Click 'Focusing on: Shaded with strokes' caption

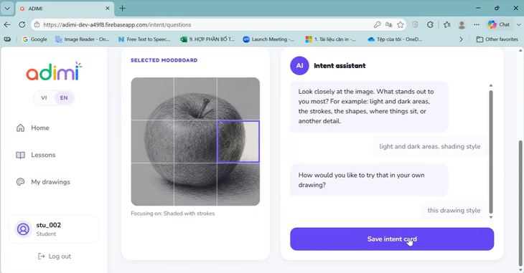coord(173,214)
